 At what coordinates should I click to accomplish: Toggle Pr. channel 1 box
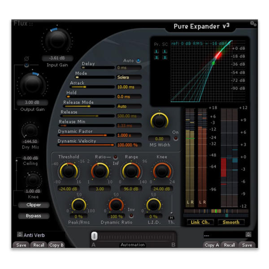coord(156,51)
